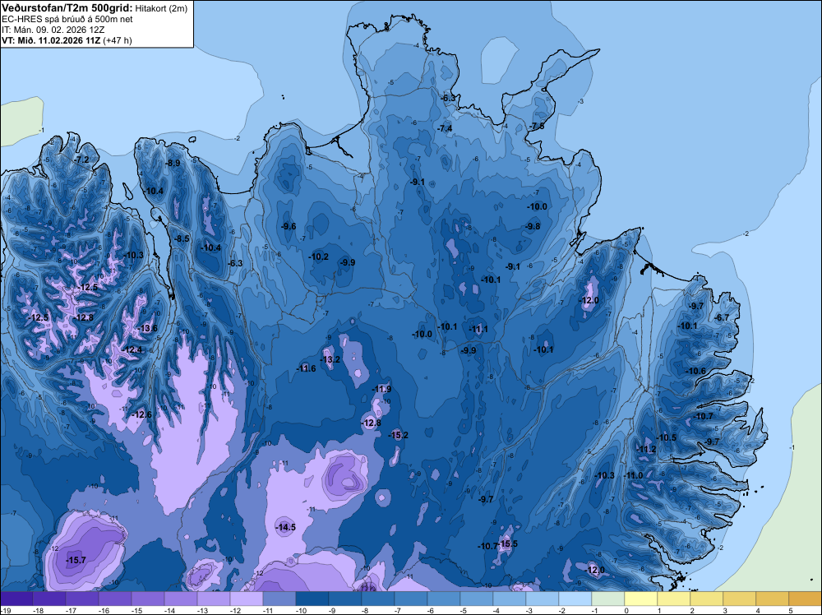Select the -10.6 temperature label

click(696, 371)
